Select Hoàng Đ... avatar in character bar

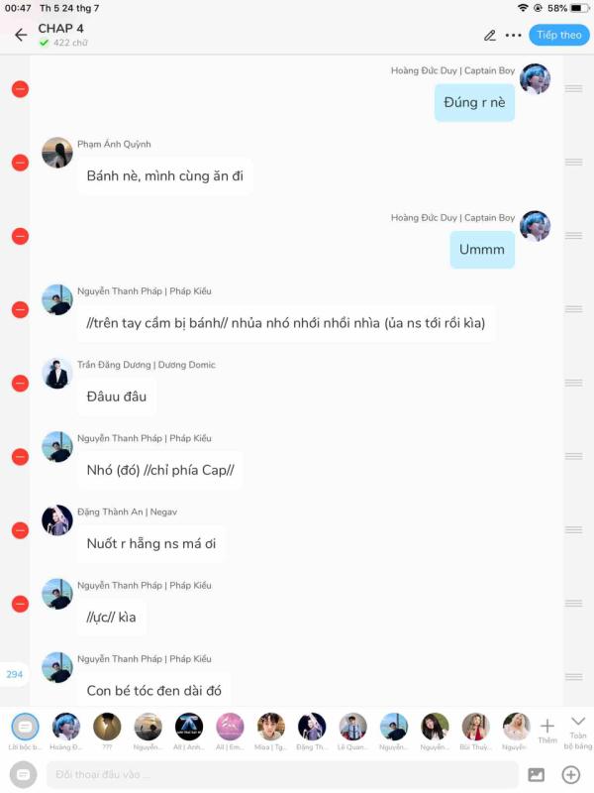tap(65, 728)
